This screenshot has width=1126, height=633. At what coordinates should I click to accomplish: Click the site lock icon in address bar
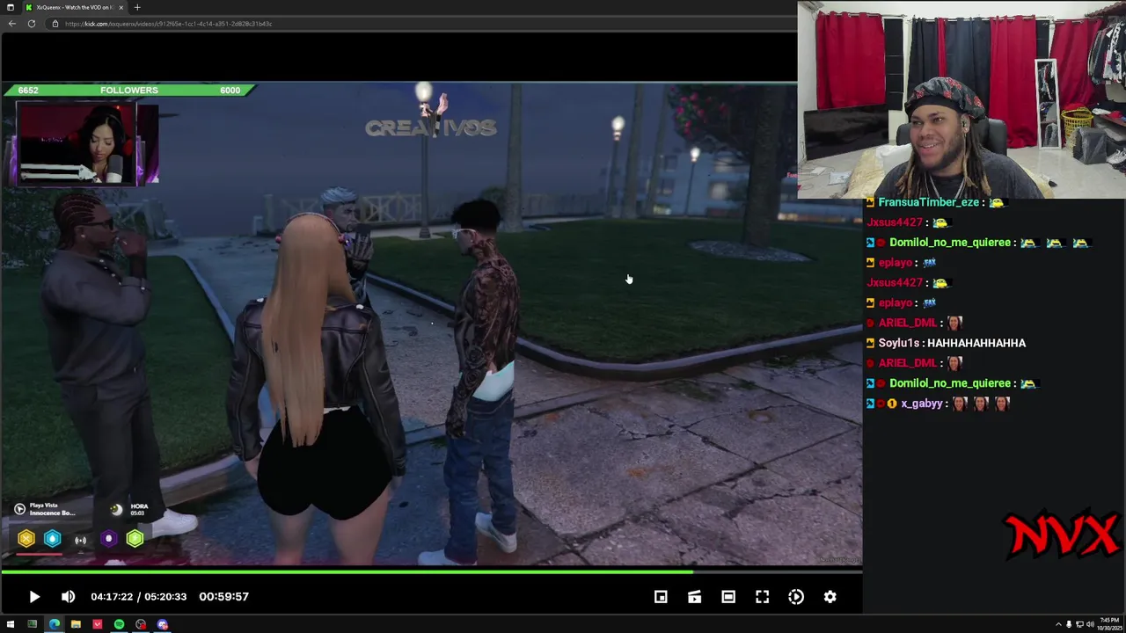click(x=55, y=24)
